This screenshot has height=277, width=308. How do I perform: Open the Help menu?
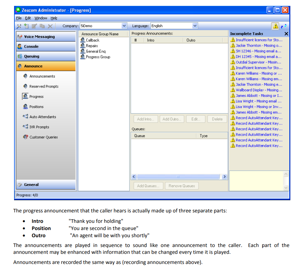point(54,18)
